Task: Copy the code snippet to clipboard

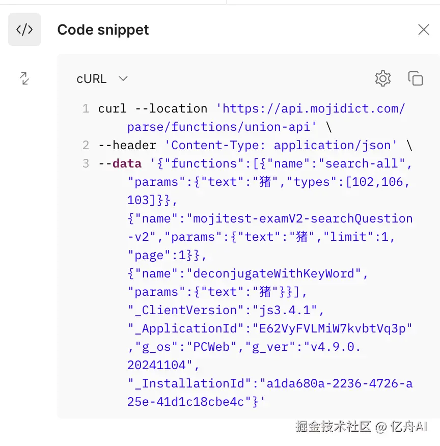Action: point(416,78)
